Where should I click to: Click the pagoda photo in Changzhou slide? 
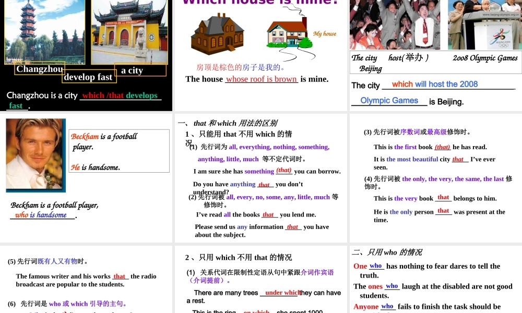(x=44, y=32)
